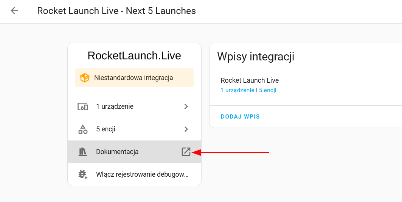Click the Wpisy integracji heading
The height and width of the screenshot is (202, 402).
pyautogui.click(x=256, y=56)
